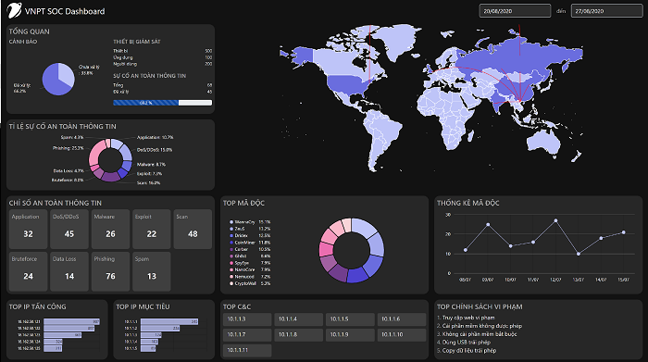648x362 pixels.
Task: Click C&C address 10.1.1.3
Action: pos(247,319)
